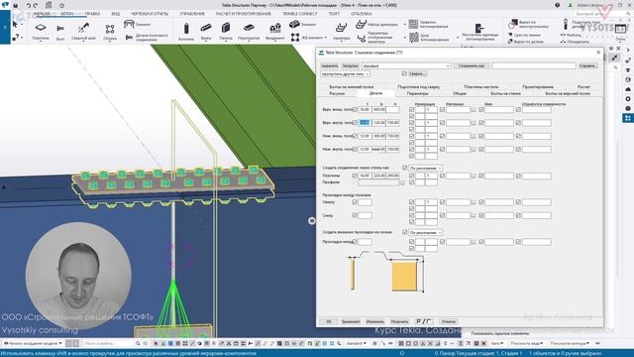634x357 pixels.
Task: Click the Сохранить как button
Action: (471, 65)
